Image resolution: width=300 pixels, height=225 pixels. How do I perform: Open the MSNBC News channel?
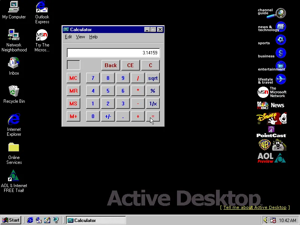point(271,105)
